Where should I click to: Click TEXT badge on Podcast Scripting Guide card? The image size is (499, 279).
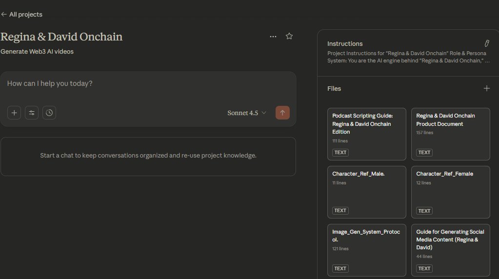point(340,152)
